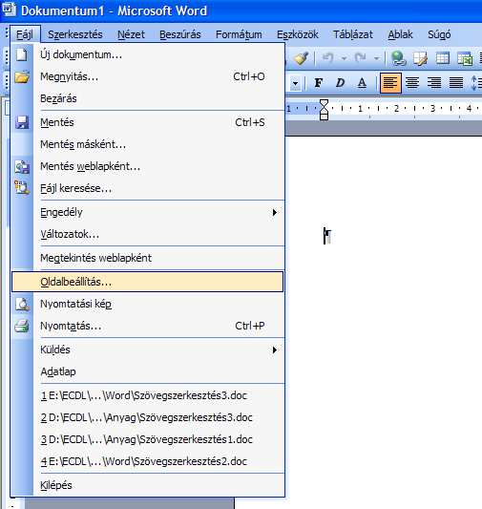Open recent file 4 Szövegszerkesztés2.doc
Viewport: 482px width, 509px height.
coord(148,461)
